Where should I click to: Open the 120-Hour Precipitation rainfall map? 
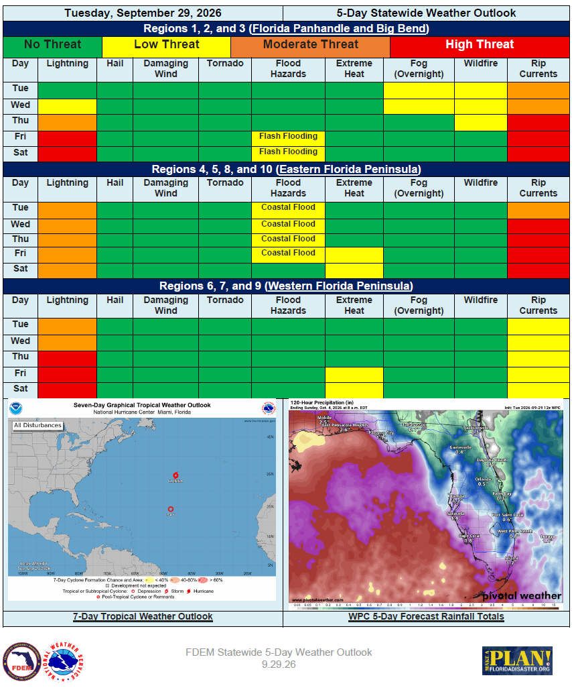[426, 504]
